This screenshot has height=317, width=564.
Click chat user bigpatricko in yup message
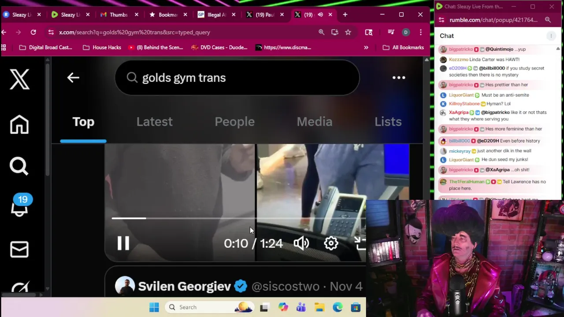[x=460, y=49]
